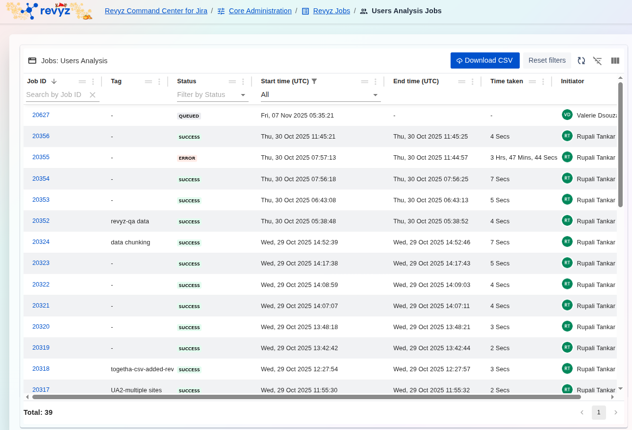Click the clear filters icon in toolbar
The width and height of the screenshot is (632, 430).
tap(597, 61)
